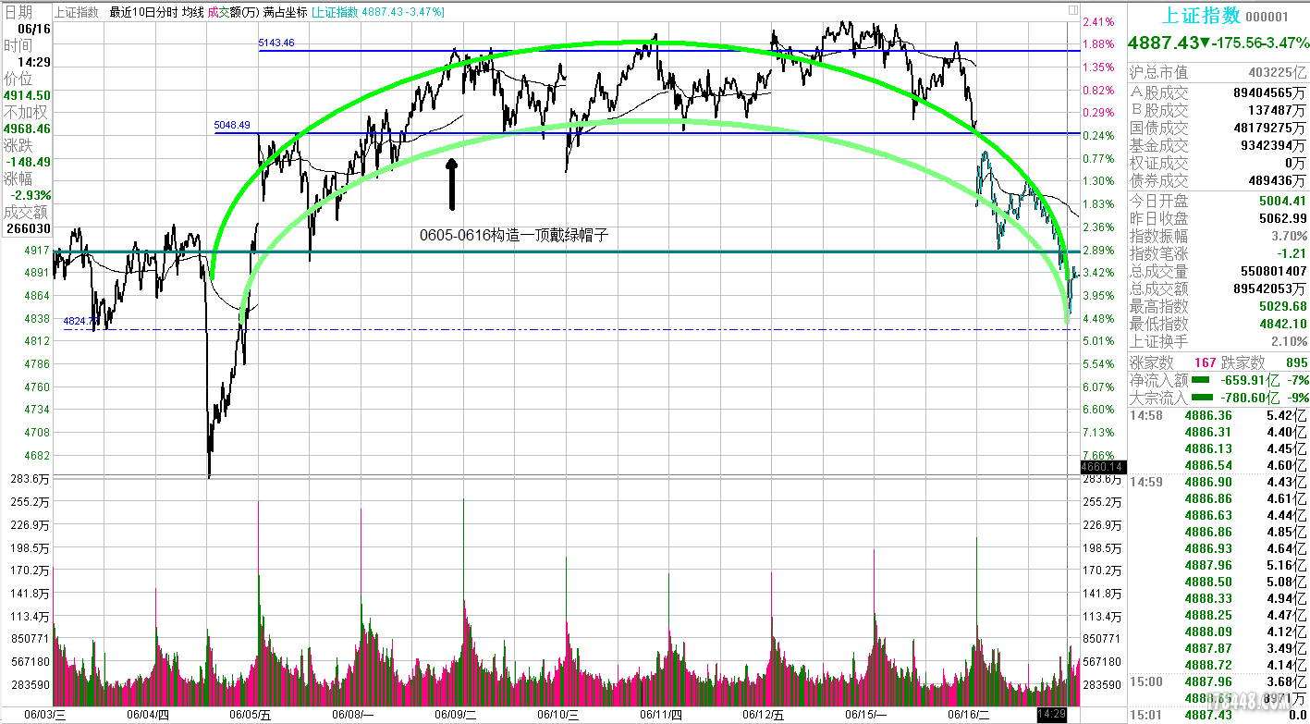Click the 指数笔涨 row
Image resolution: width=1310 pixels, height=724 pixels.
pyautogui.click(x=1218, y=253)
